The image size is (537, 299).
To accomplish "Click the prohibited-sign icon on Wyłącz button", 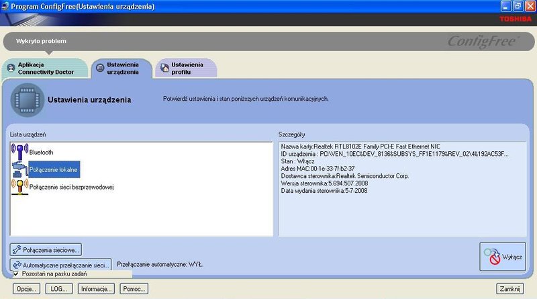I will coord(492,257).
